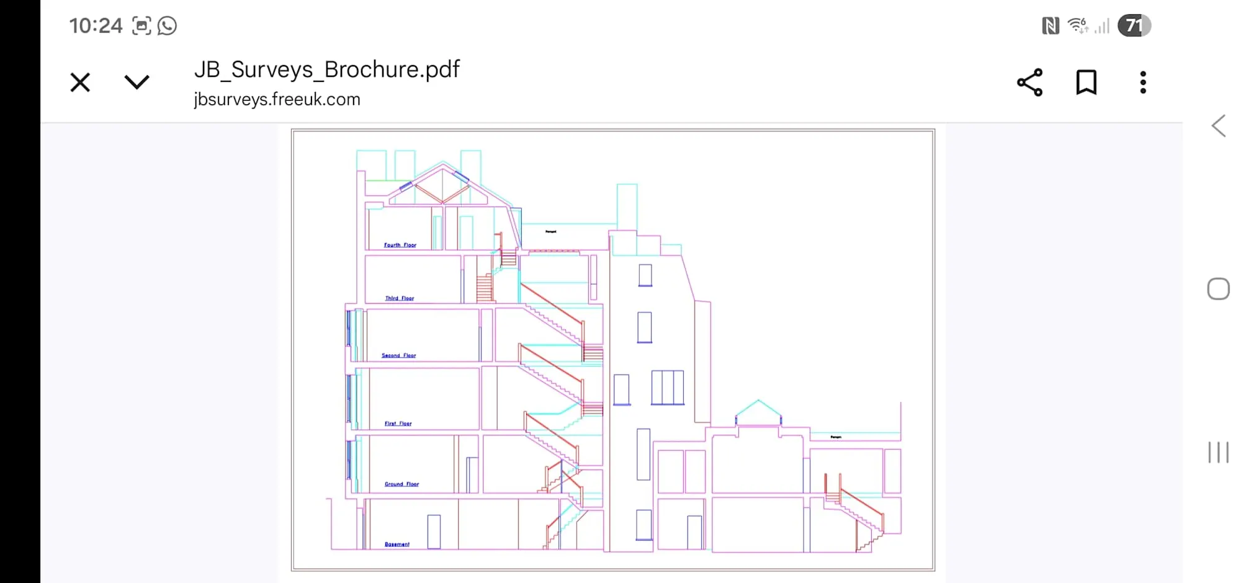The width and height of the screenshot is (1251, 583).
Task: Share the brochure PDF
Action: click(1029, 82)
